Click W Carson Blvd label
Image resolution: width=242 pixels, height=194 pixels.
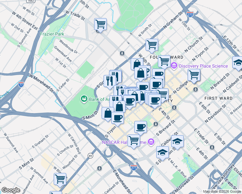[x=74, y=144]
